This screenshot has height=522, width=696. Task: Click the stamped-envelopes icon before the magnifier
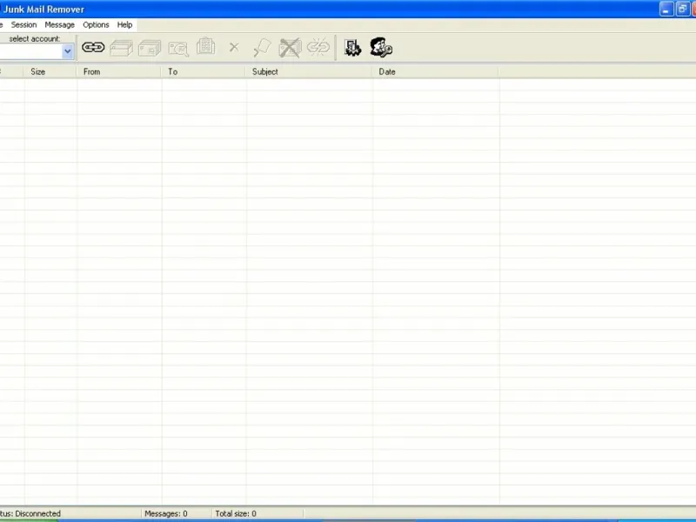[x=150, y=48]
